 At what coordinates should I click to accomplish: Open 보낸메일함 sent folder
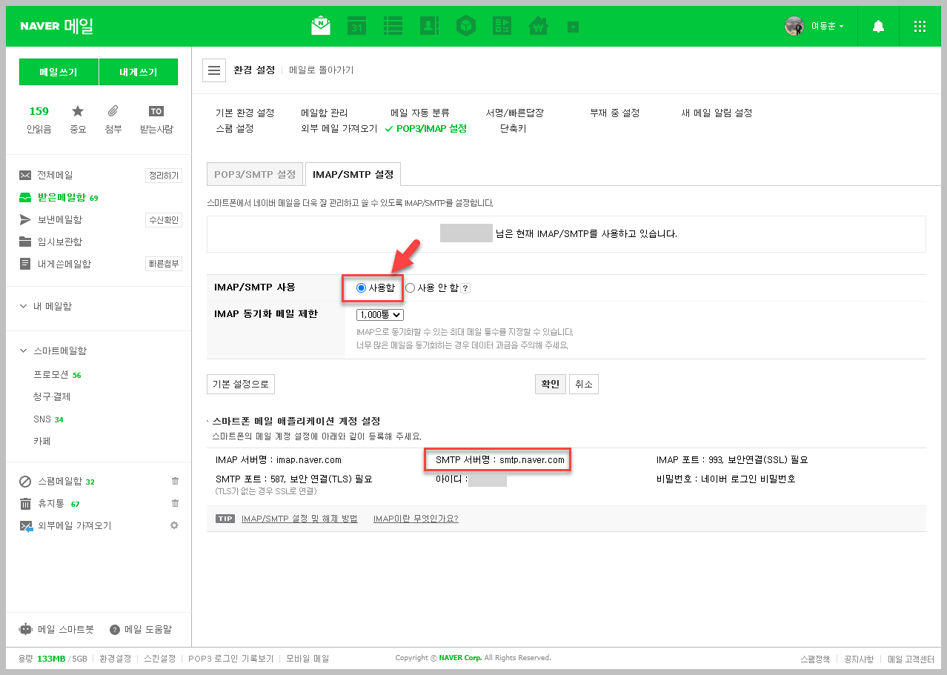[x=59, y=220]
